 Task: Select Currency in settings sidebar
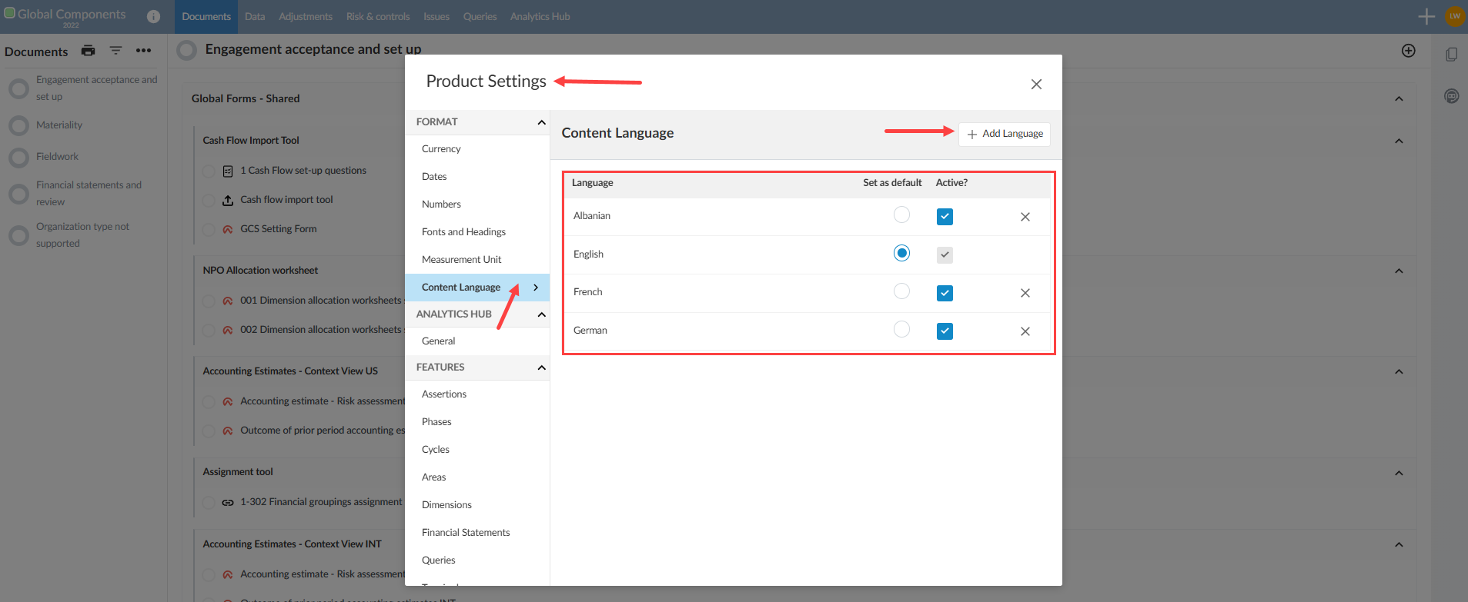[441, 149]
